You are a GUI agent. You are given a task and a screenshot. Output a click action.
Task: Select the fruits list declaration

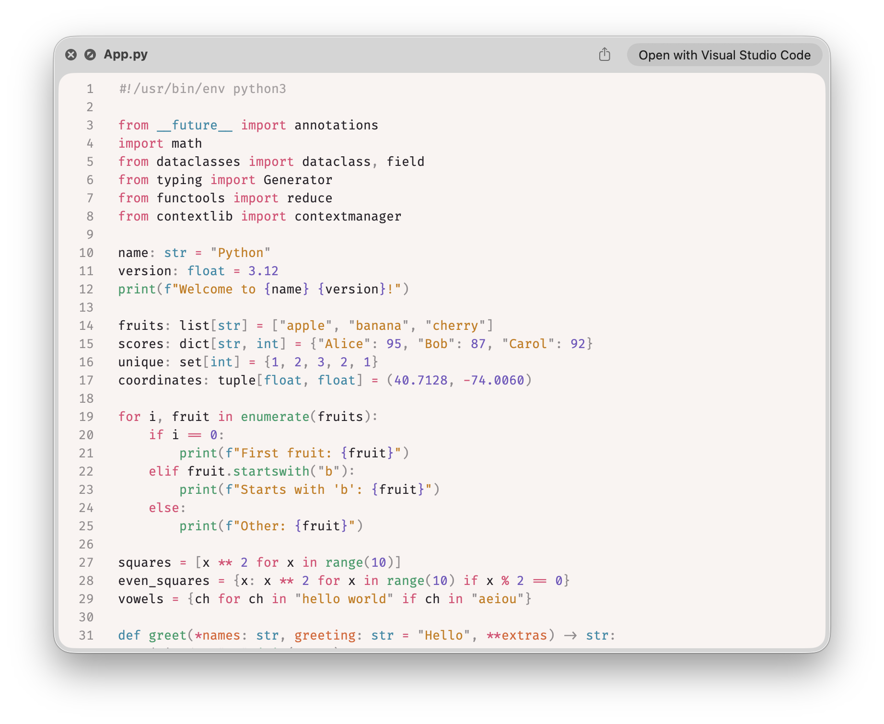305,325
